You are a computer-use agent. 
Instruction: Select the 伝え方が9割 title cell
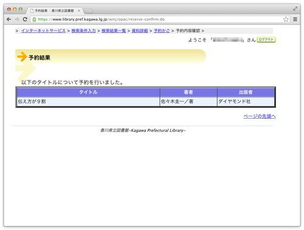[88, 102]
